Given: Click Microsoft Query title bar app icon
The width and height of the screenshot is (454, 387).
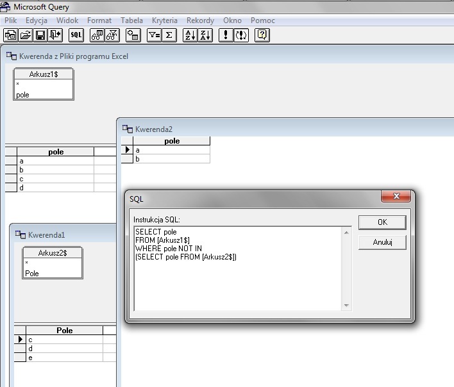Looking at the screenshot, I should click(x=5, y=6).
